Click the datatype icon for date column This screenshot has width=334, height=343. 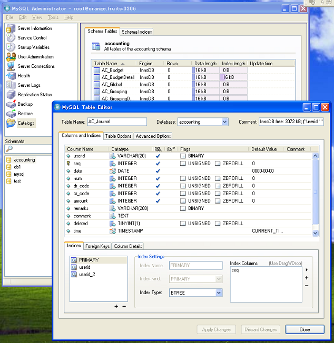[113, 171]
